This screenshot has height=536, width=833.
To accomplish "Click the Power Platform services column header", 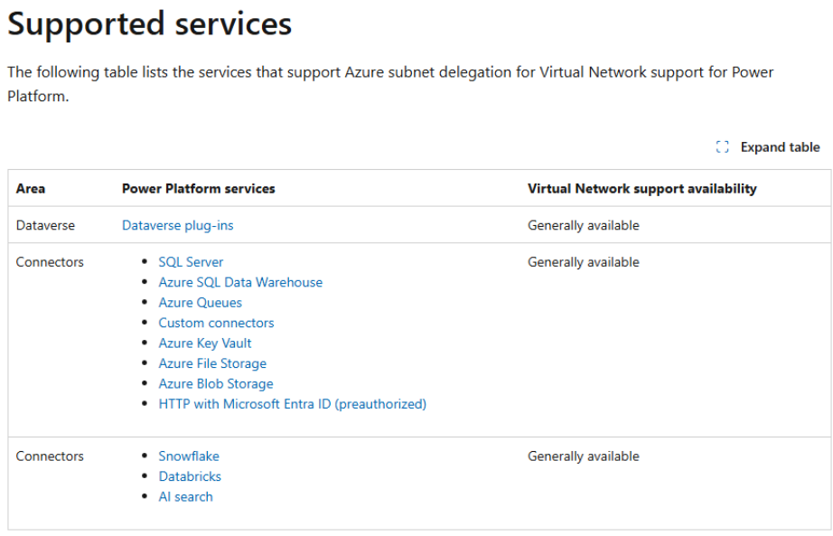I will 198,189.
